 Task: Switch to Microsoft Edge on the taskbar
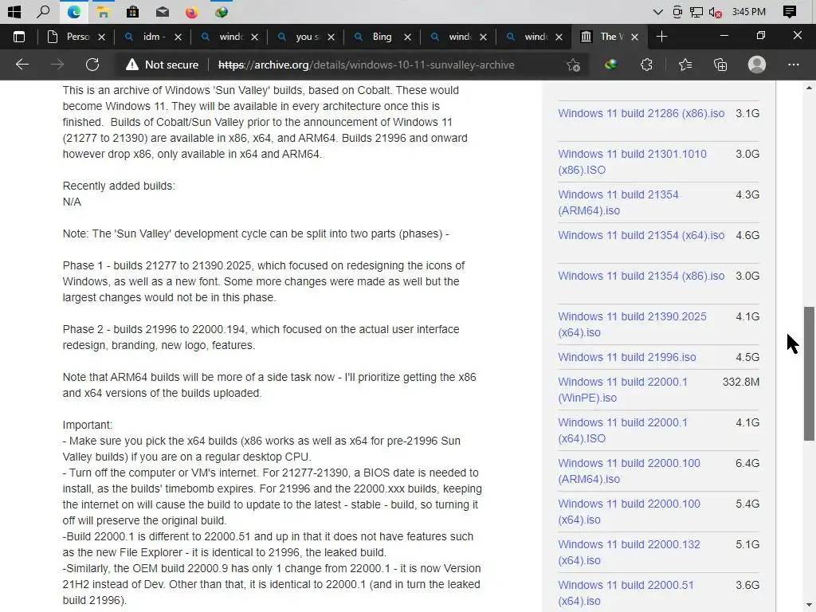(74, 11)
